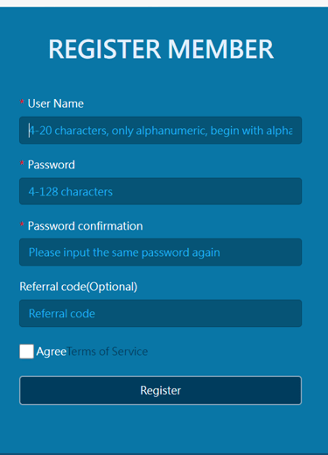Screen dimensions: 328x455
Task: Click the red asterisk beside Password
Action: 22,163
